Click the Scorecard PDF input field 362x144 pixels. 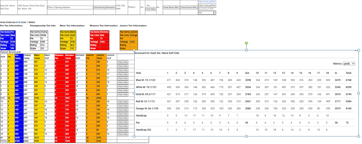pyautogui.click(x=207, y=9)
